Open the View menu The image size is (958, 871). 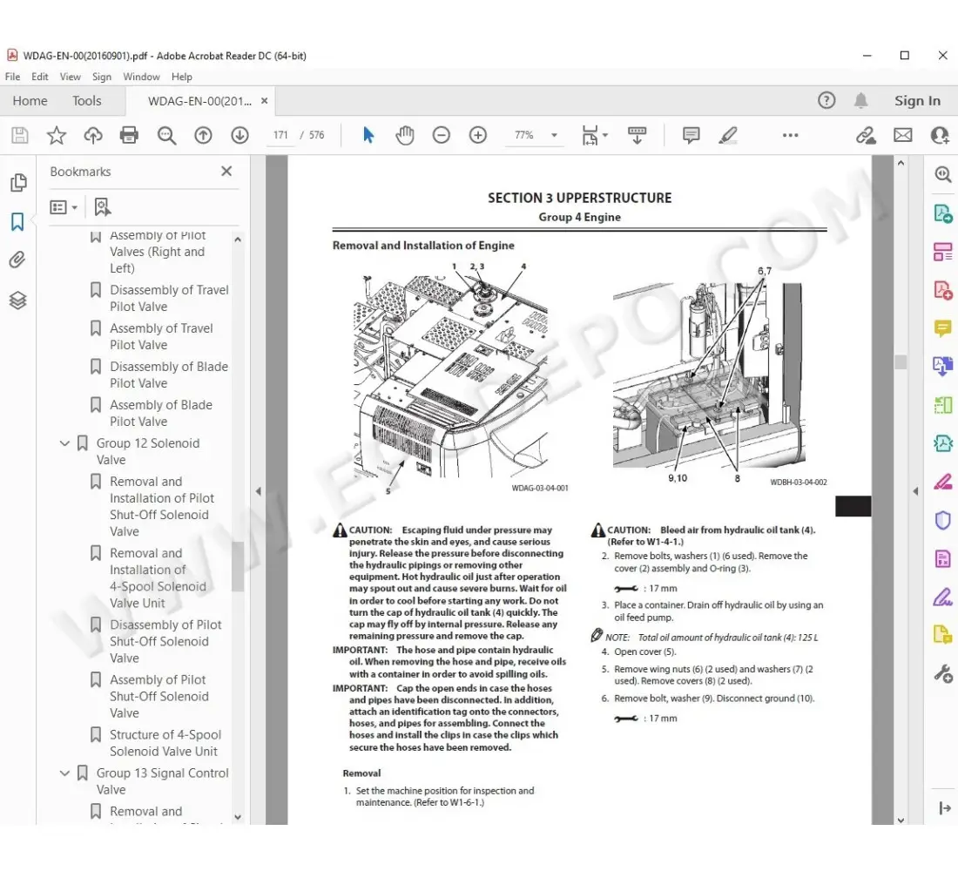coord(70,77)
